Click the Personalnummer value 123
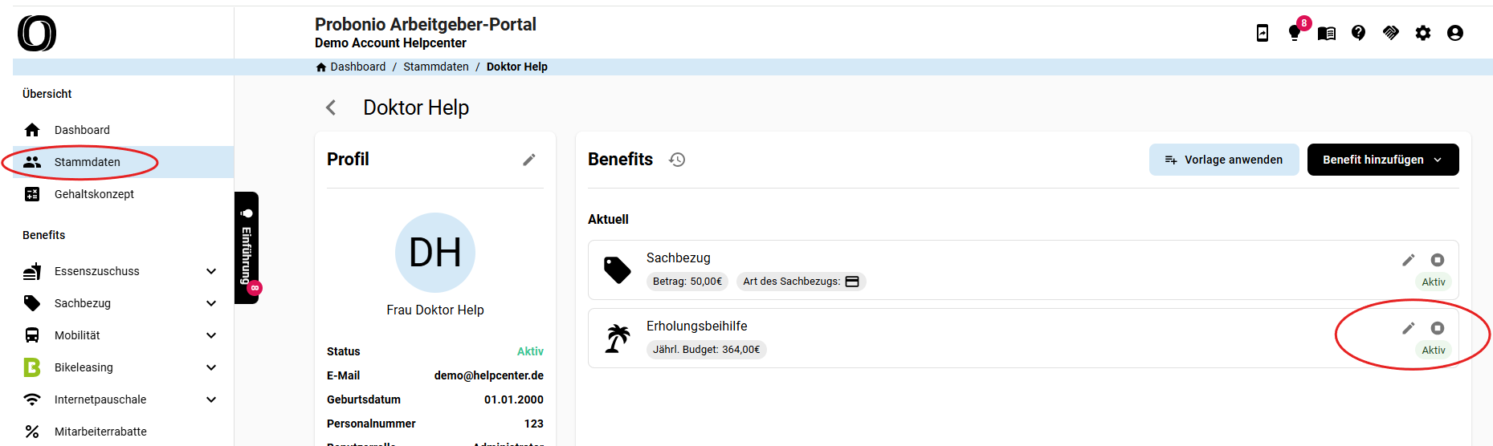 coord(534,424)
